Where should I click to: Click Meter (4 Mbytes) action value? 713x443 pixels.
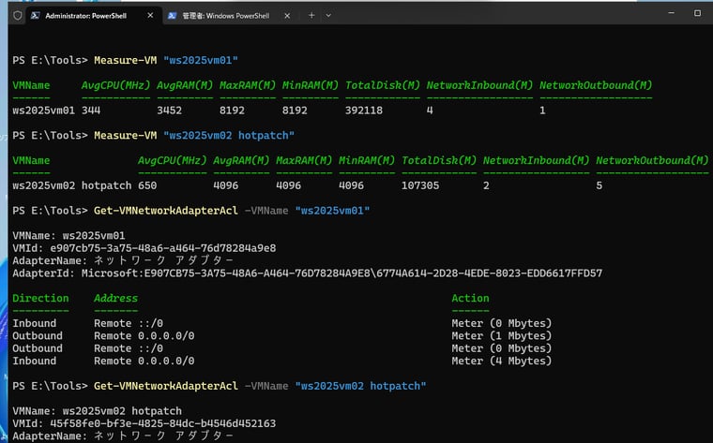click(x=502, y=361)
